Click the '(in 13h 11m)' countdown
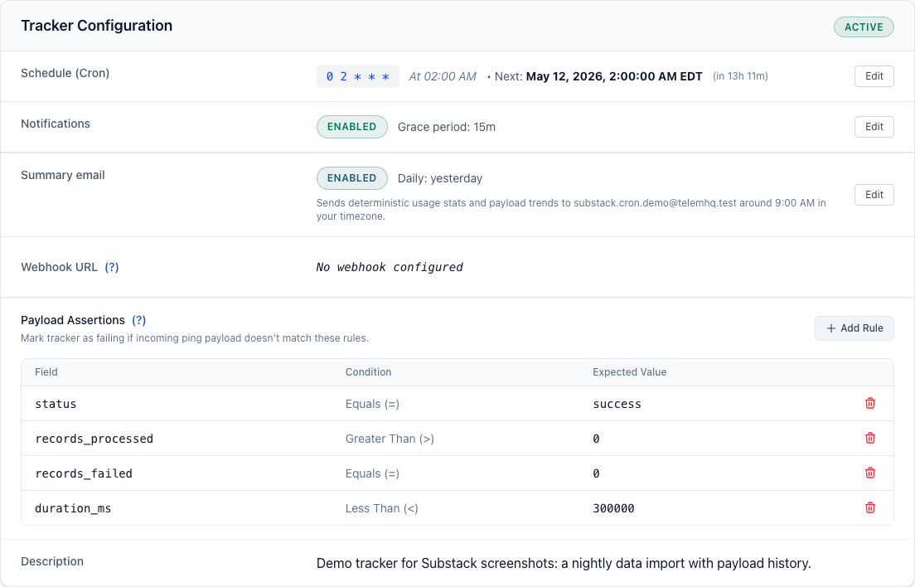Viewport: 915px width, 587px height. point(740,76)
